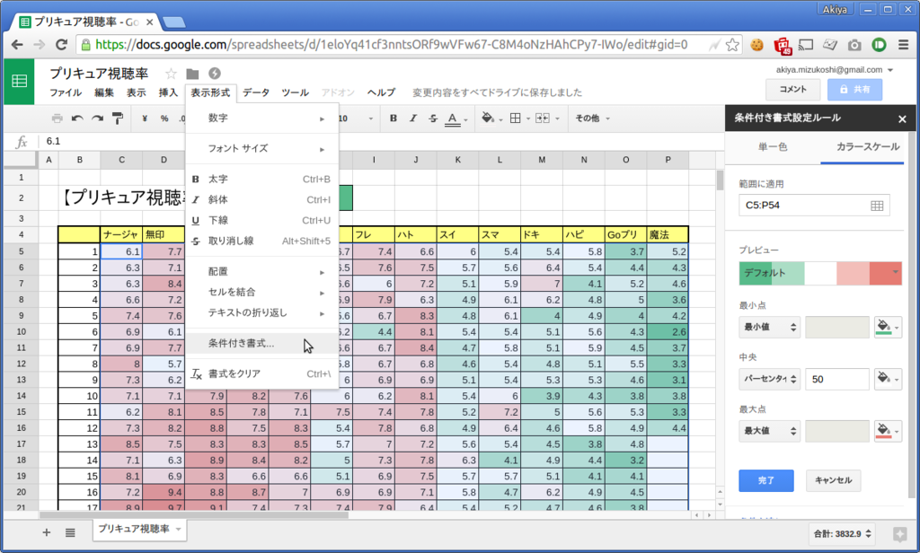Open the 最小値 type dropdown
Viewport: 920px width, 553px height.
click(769, 327)
